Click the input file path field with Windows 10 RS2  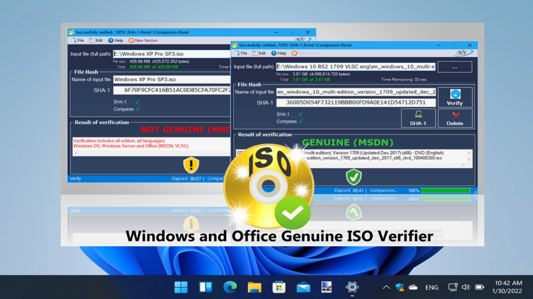point(356,66)
